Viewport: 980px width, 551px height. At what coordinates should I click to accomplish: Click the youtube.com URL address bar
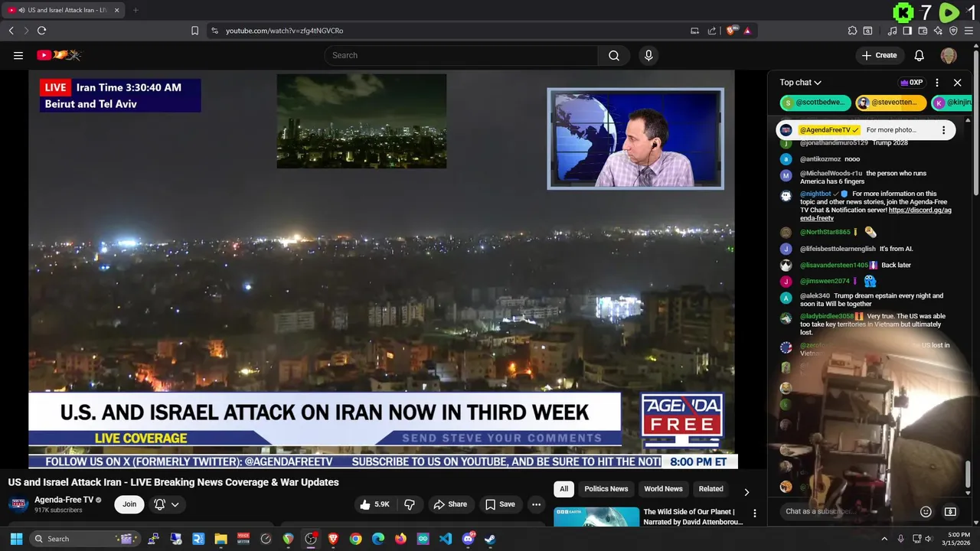(x=452, y=31)
